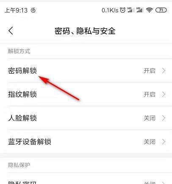Screen dimensions: 172x184
Task: Tap the 关闭 status of 人脸解锁
Action: tap(150, 118)
